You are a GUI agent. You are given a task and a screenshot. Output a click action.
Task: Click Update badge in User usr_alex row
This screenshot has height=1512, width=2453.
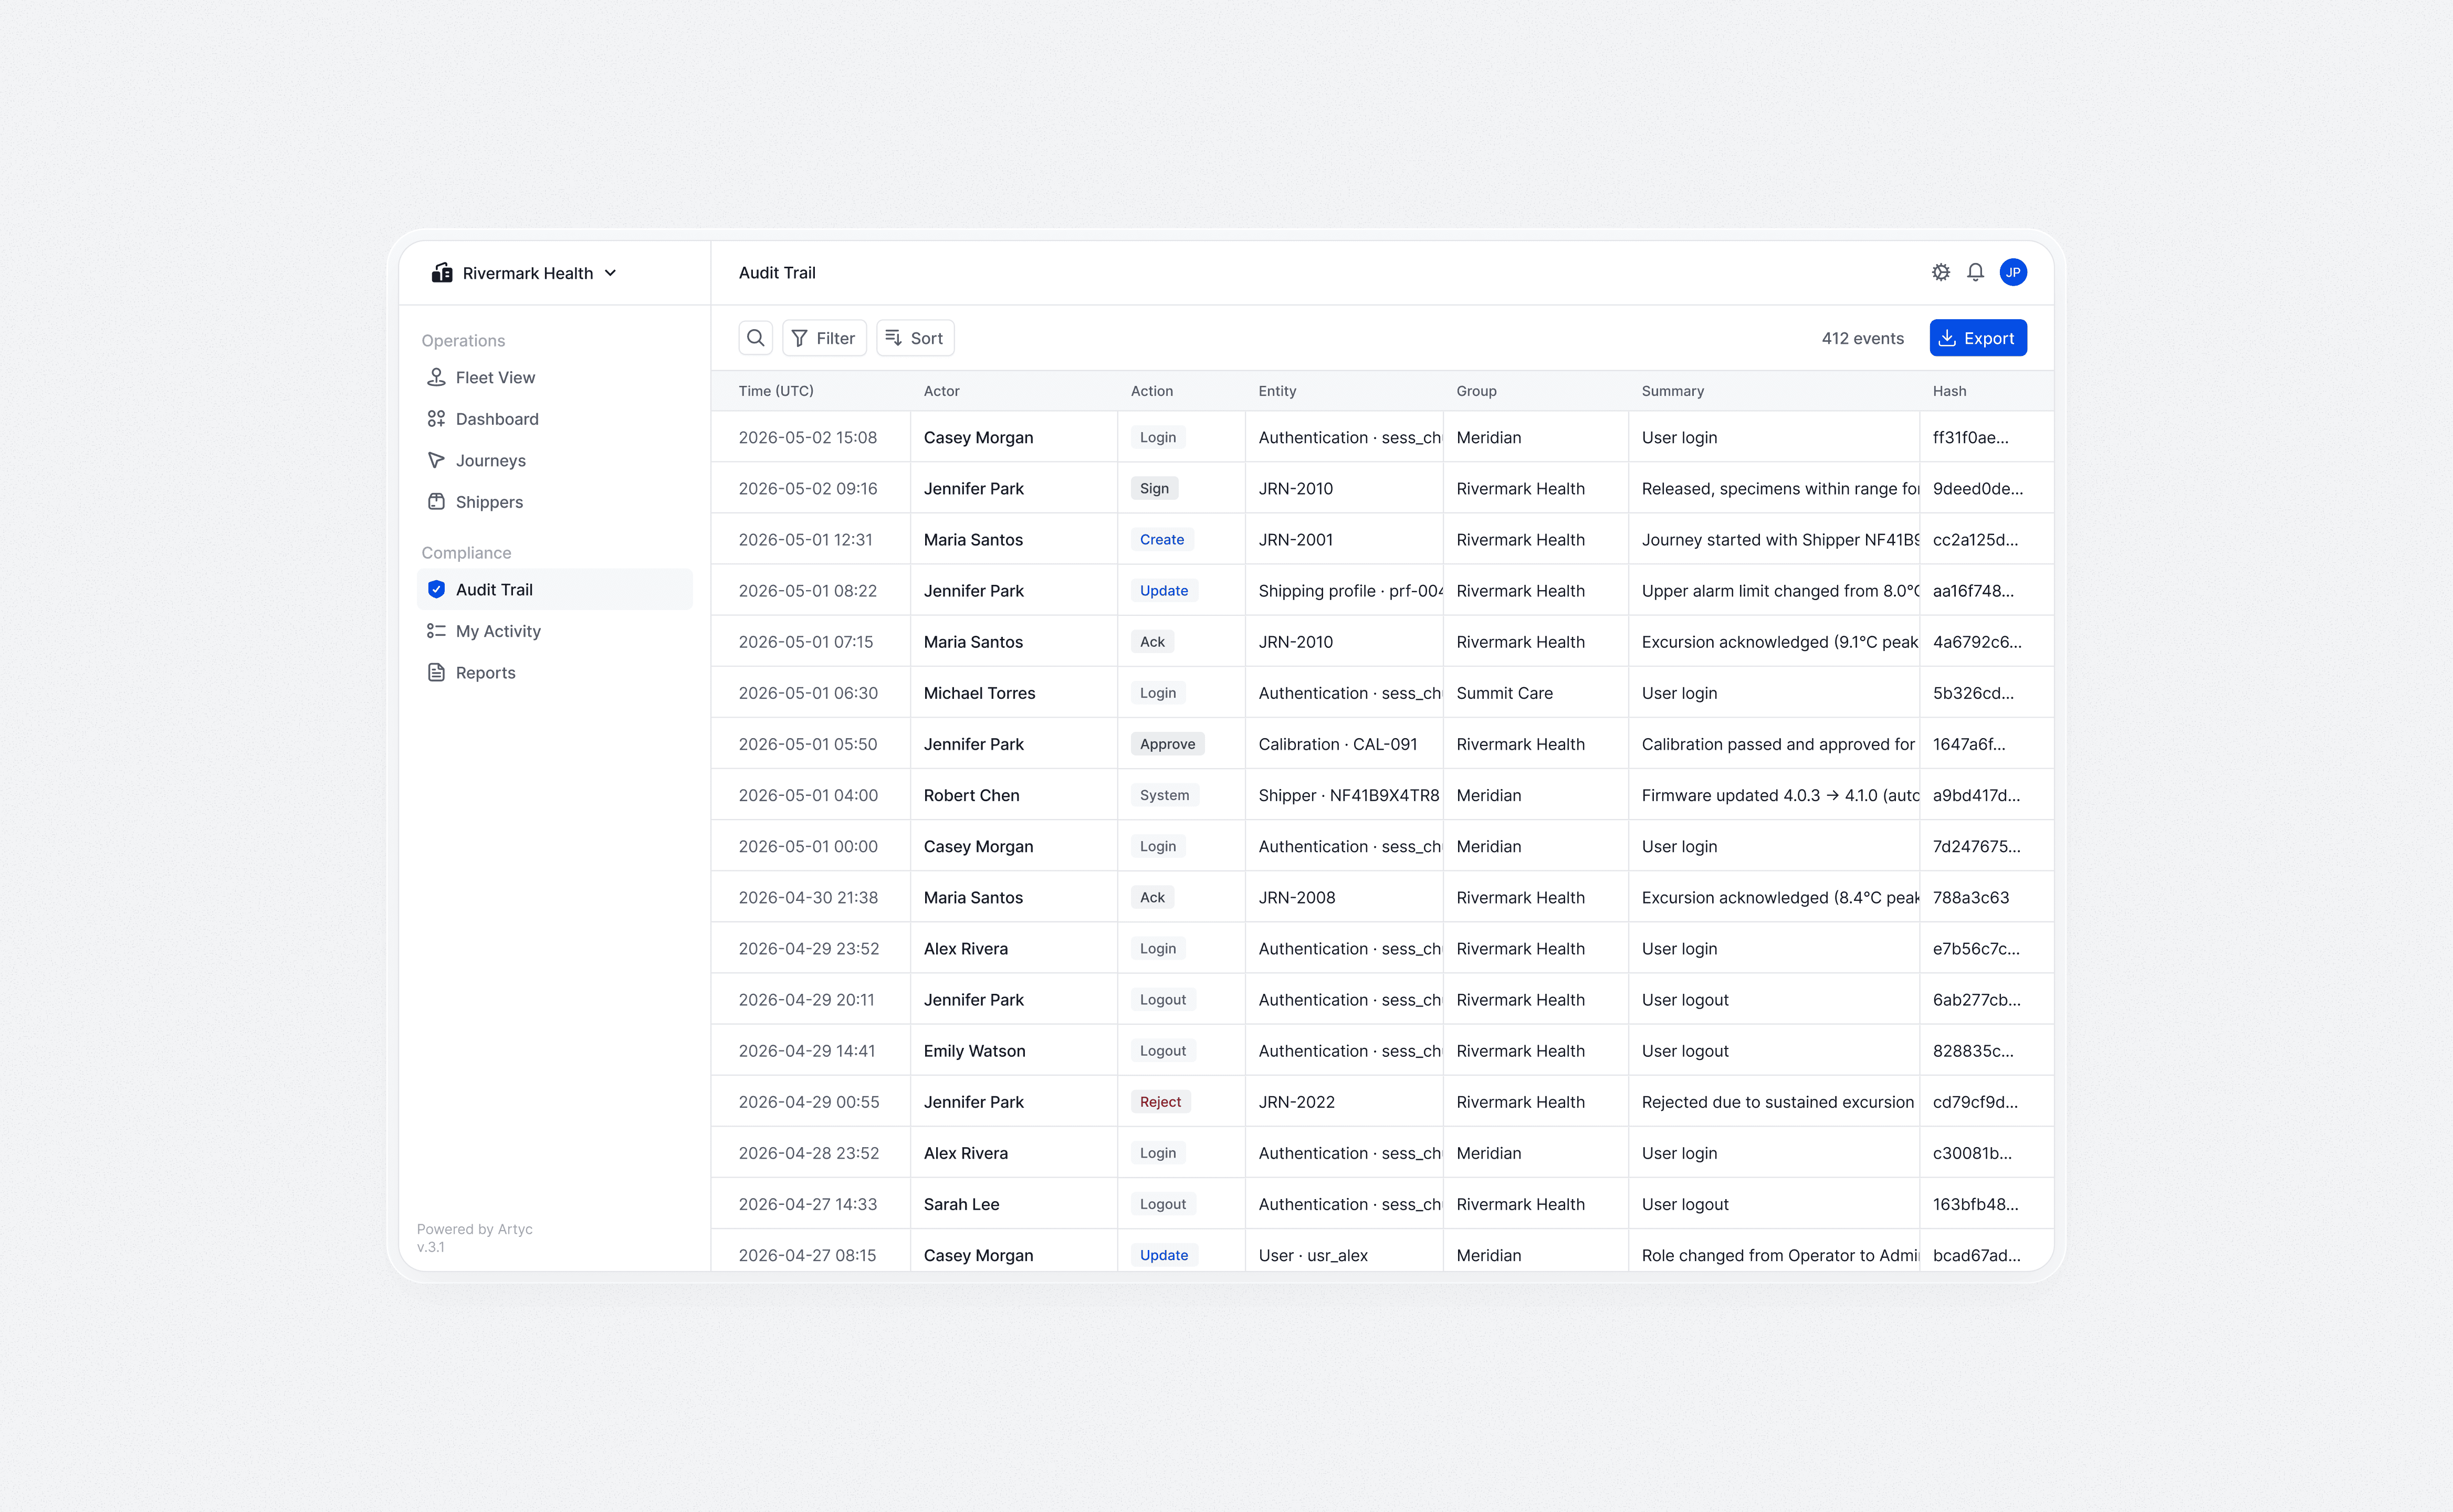tap(1164, 1255)
